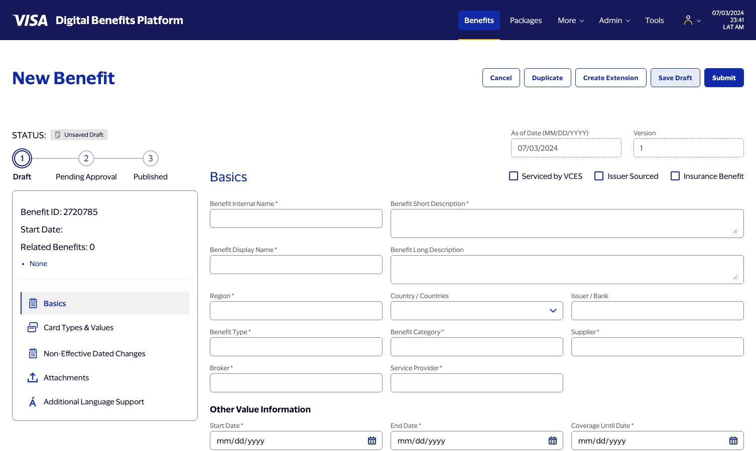Click Save Draft button
This screenshot has height=451, width=756.
[x=675, y=78]
